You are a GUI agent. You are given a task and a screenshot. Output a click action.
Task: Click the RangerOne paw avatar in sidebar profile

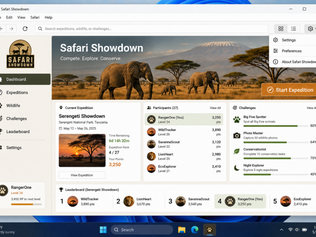click(3, 190)
